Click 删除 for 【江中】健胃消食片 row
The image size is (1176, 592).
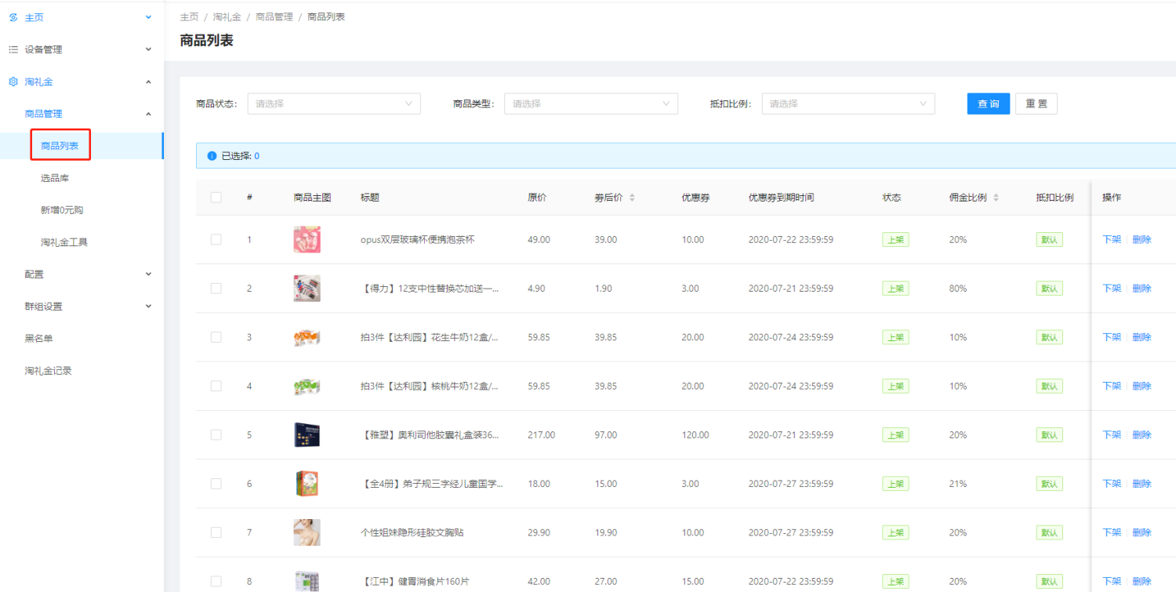tap(1142, 581)
